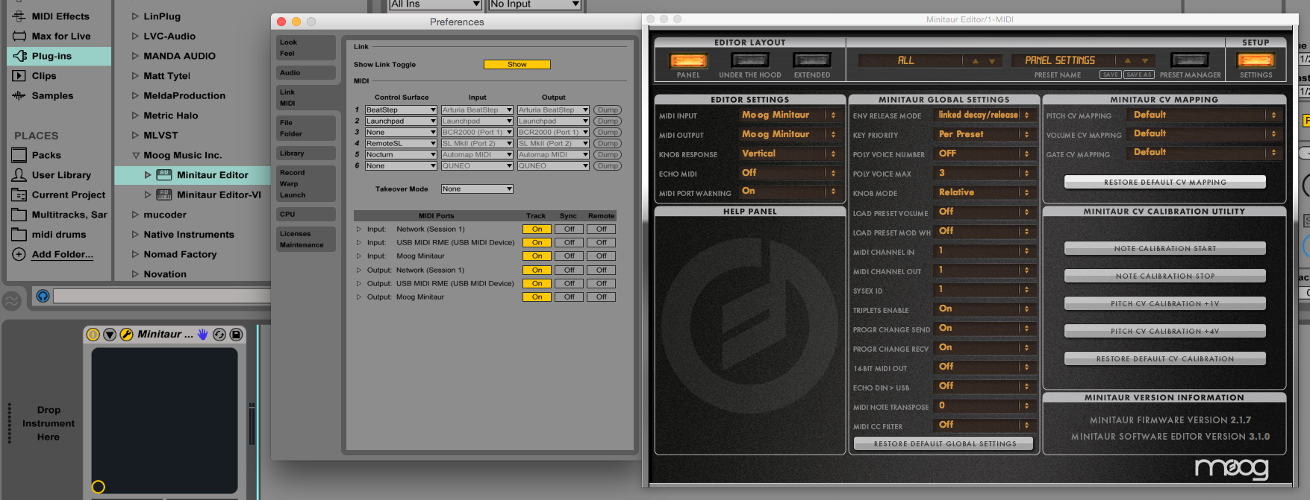
Task: Toggle the SETTINGS setup button
Action: pos(1256,60)
